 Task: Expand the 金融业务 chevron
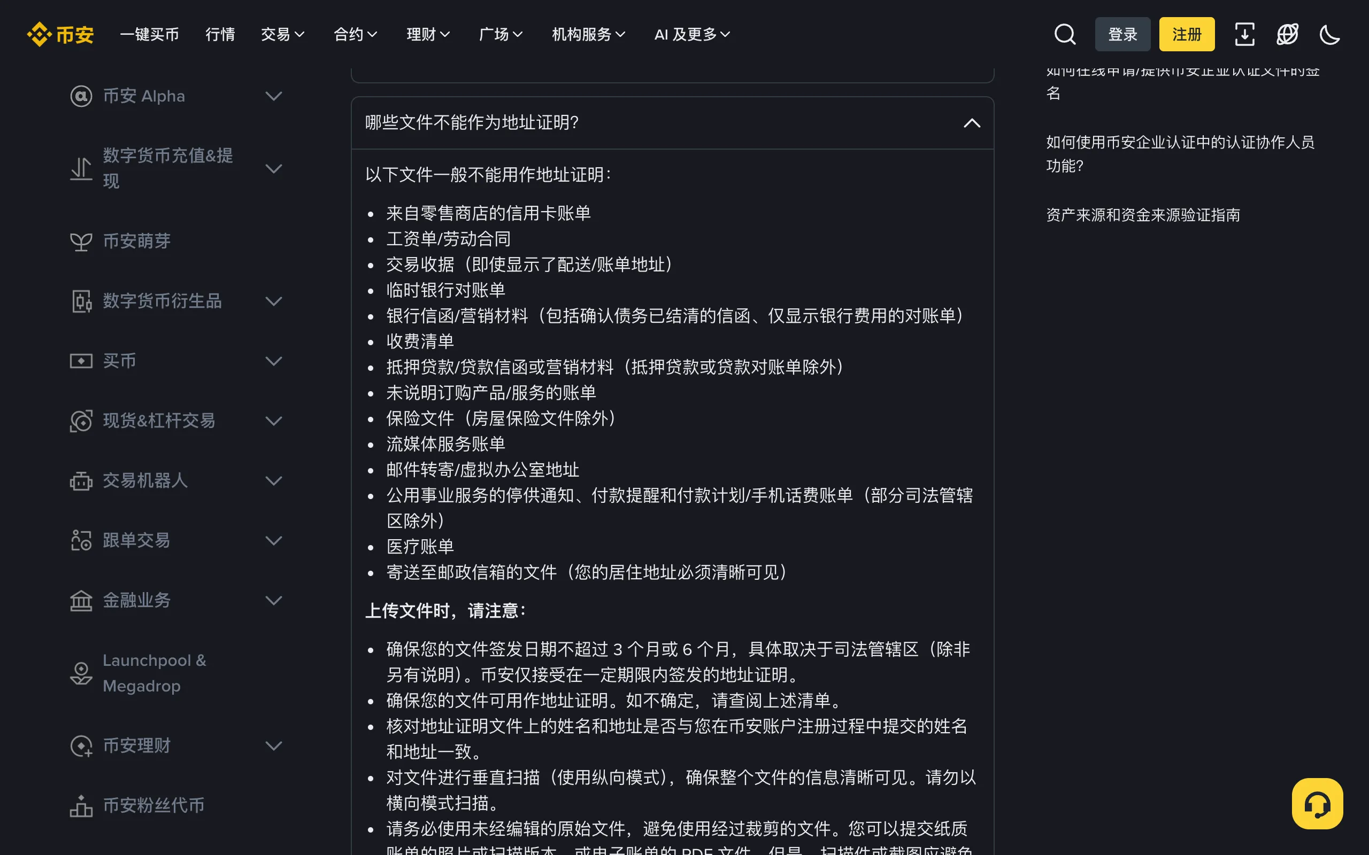[x=274, y=601]
